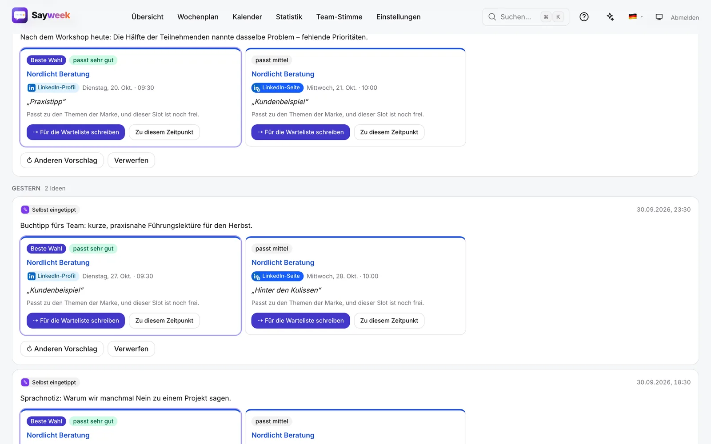Discard the Buchtipp idea with Verwerfen
This screenshot has height=444, width=711.
click(131, 349)
